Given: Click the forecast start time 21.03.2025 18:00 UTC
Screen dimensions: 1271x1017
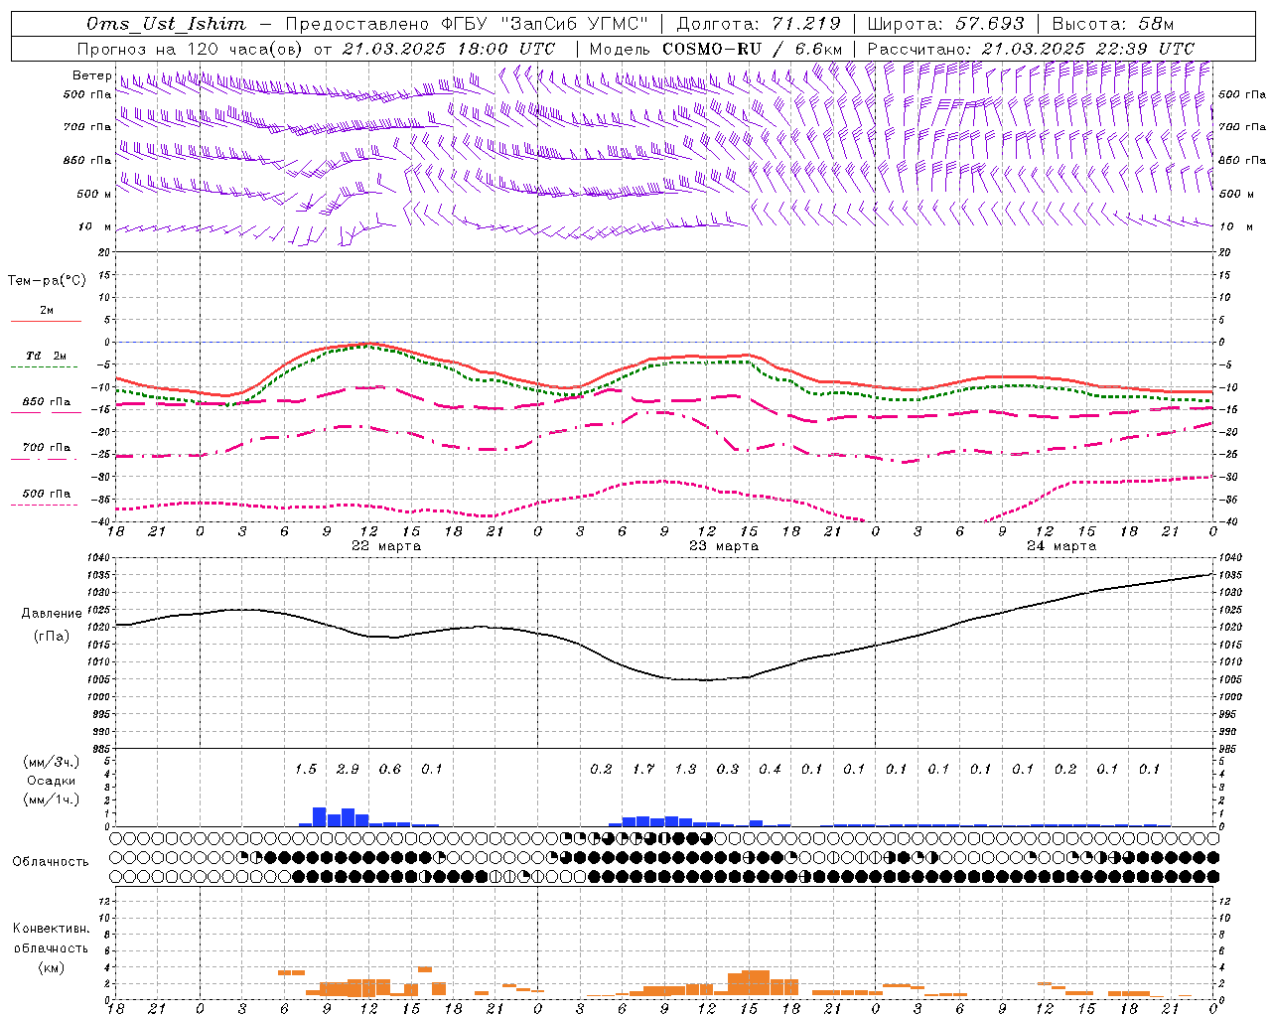Looking at the screenshot, I should [x=449, y=49].
